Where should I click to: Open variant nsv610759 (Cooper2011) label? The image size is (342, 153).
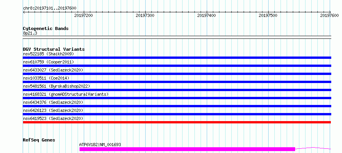[48, 62]
